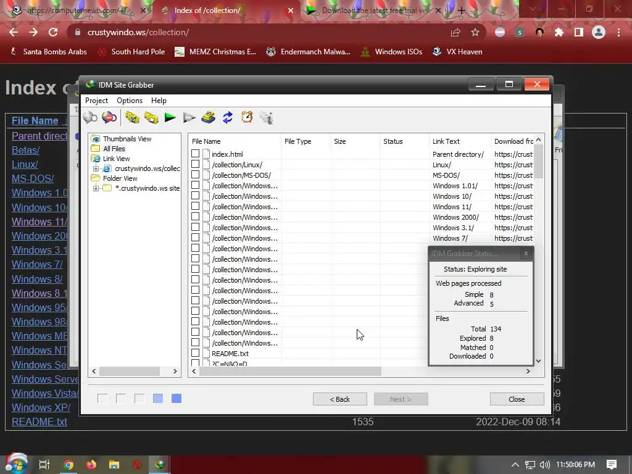The image size is (632, 474).
Task: Open the notifications center icon
Action: pos(612,465)
